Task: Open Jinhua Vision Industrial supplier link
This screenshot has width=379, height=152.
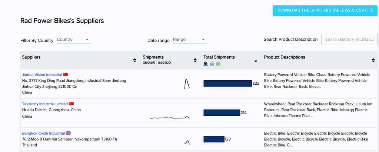Action: pyautogui.click(x=42, y=75)
